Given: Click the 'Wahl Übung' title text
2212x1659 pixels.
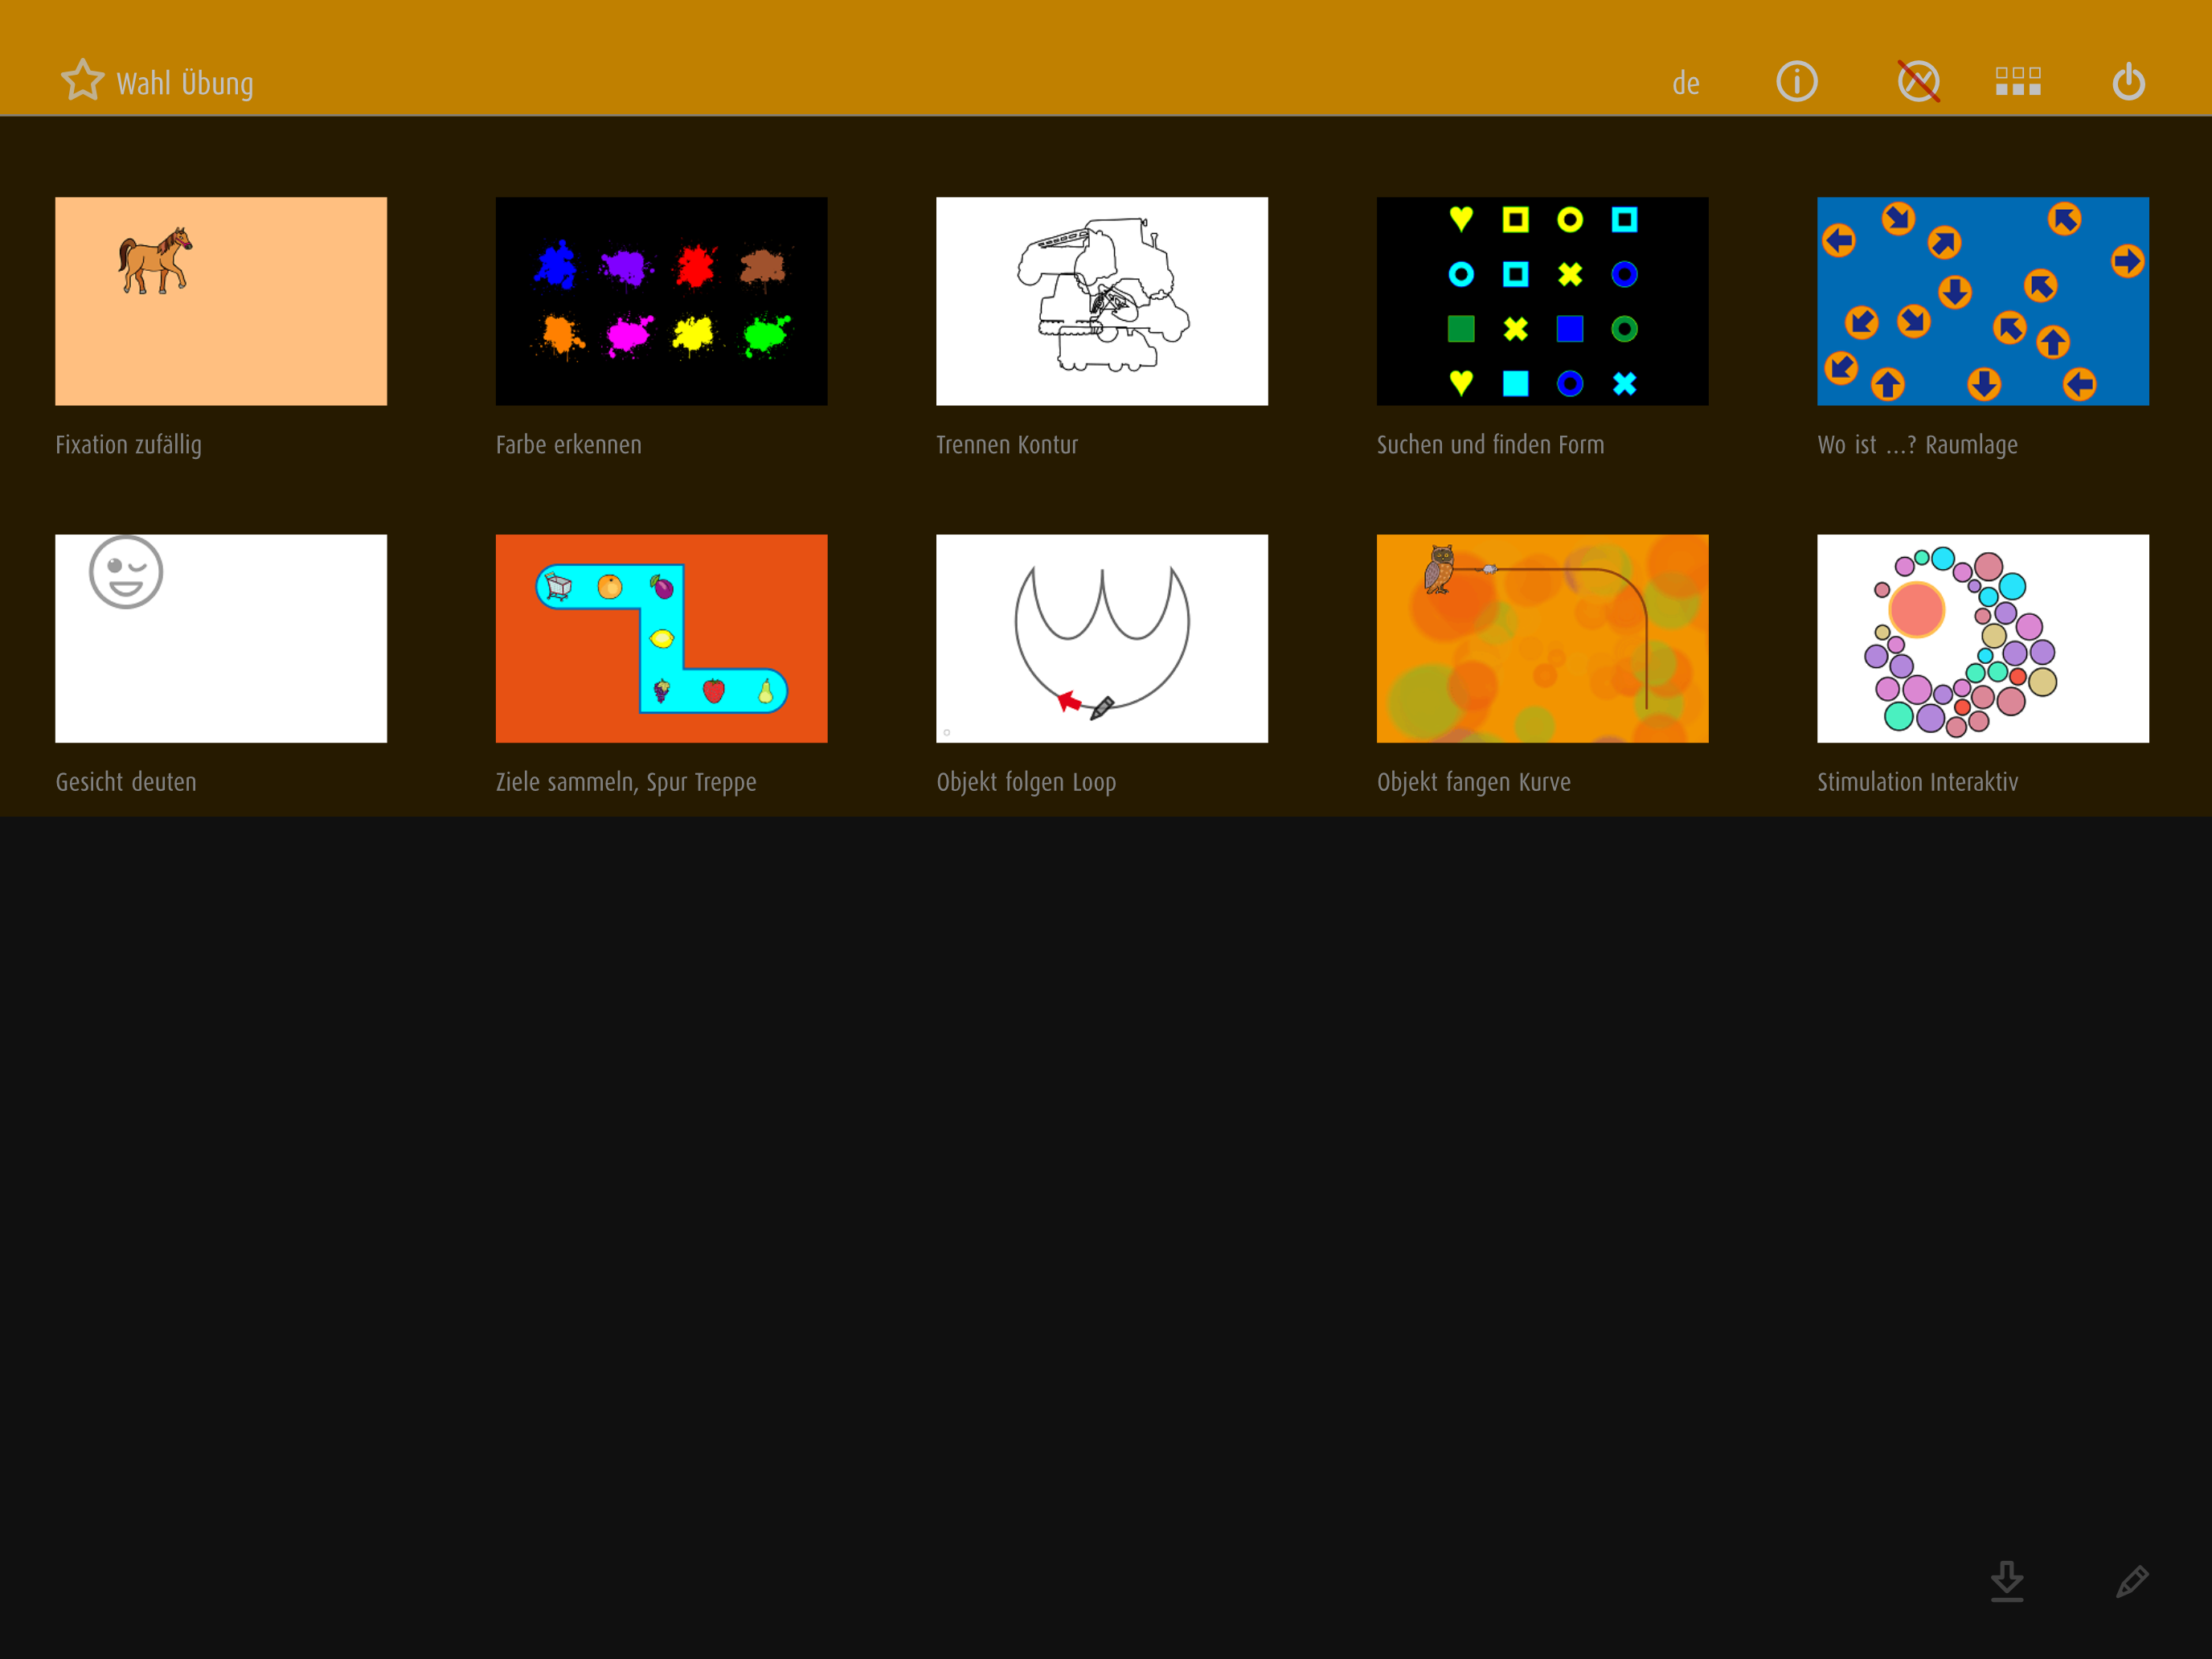Looking at the screenshot, I should click(185, 84).
